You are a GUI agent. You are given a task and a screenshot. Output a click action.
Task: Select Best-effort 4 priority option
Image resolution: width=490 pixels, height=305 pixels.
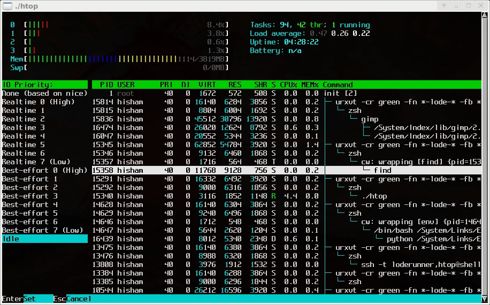coord(45,205)
